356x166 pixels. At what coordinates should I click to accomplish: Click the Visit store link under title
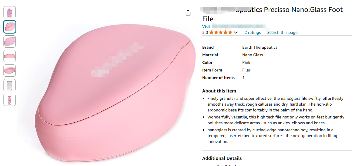click(234, 27)
